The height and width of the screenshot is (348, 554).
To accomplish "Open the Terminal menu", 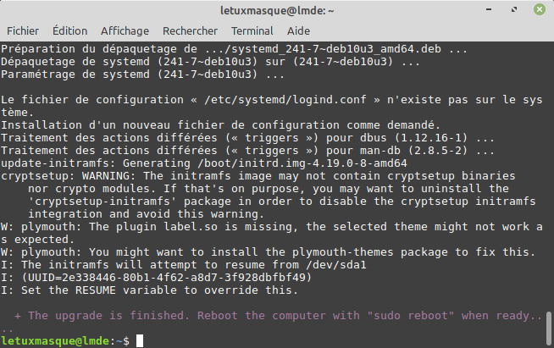I will coord(252,30).
